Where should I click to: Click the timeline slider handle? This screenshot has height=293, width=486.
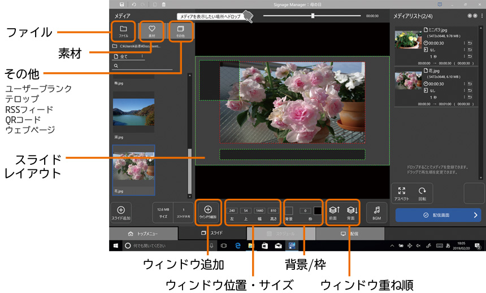click(x=313, y=16)
